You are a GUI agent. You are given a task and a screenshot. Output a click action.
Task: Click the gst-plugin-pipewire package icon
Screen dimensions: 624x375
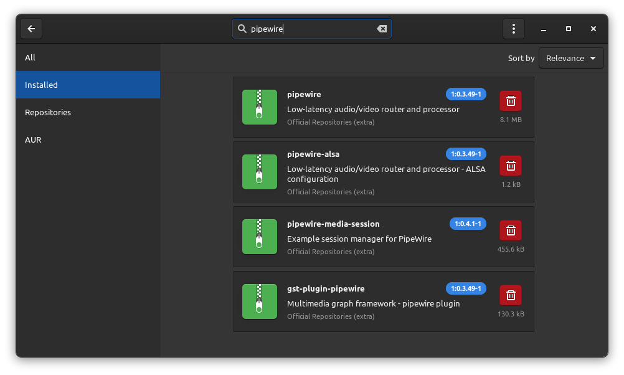260,301
